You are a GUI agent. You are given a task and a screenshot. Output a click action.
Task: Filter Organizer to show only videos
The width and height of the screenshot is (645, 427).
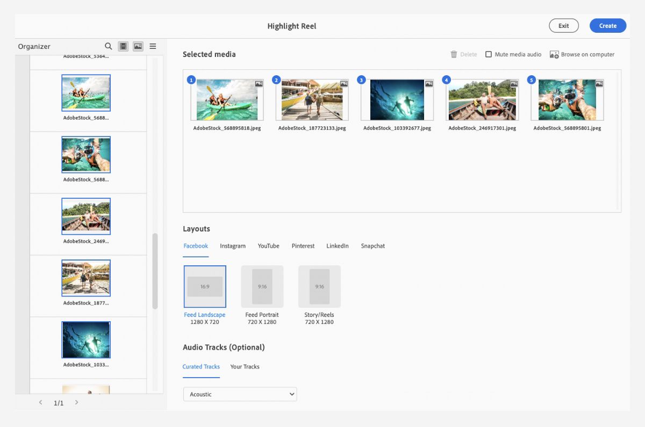pyautogui.click(x=123, y=46)
